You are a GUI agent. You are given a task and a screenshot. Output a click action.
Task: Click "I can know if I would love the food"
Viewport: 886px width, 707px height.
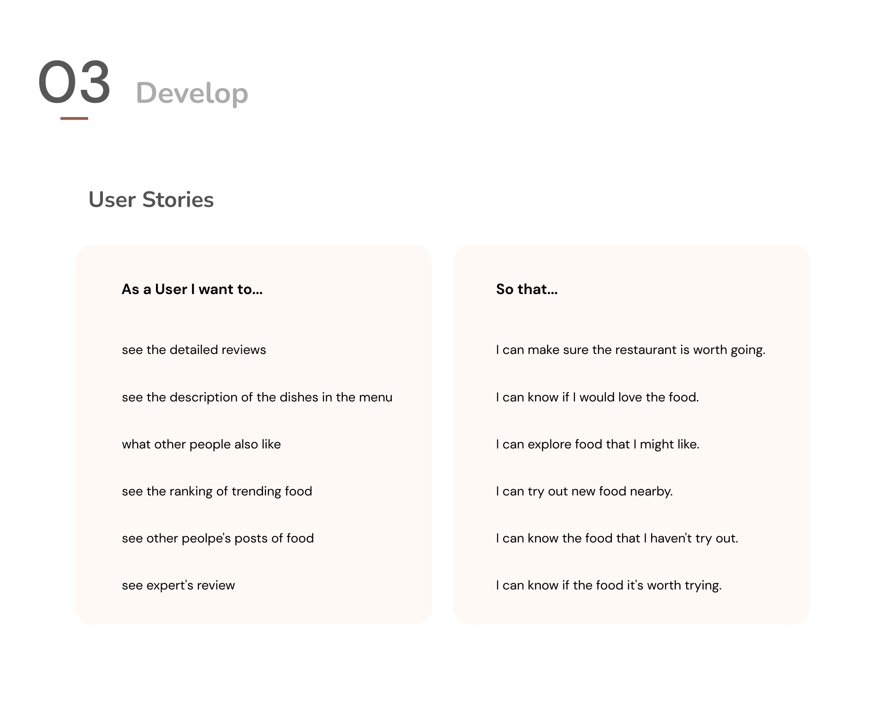[597, 397]
